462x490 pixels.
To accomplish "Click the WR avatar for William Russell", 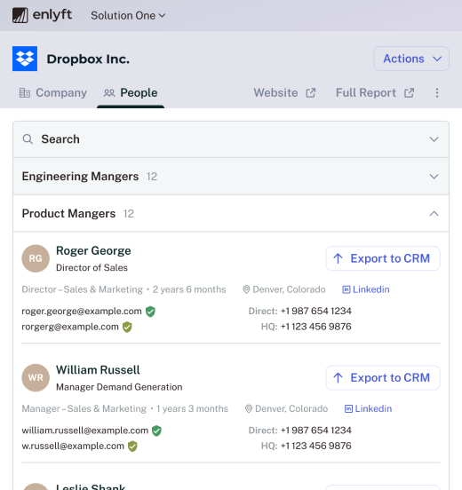I will point(36,378).
